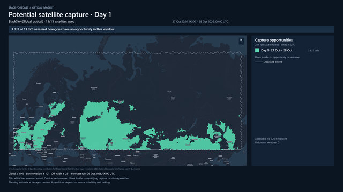Click the 'Potential satellite capture · Day 1' title
Screen dimensions: 343x192
pyautogui.click(x=60, y=14)
